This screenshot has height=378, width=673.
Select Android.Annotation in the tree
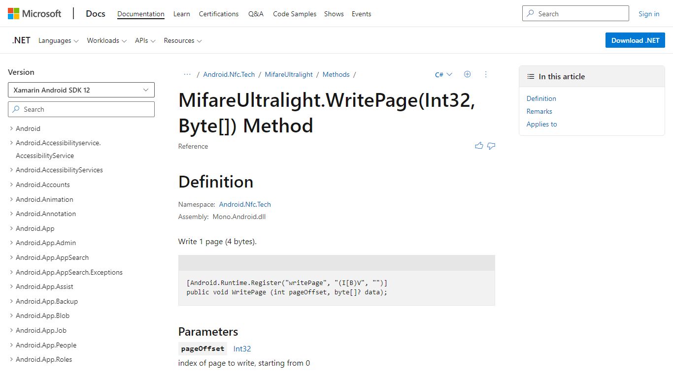tap(46, 214)
